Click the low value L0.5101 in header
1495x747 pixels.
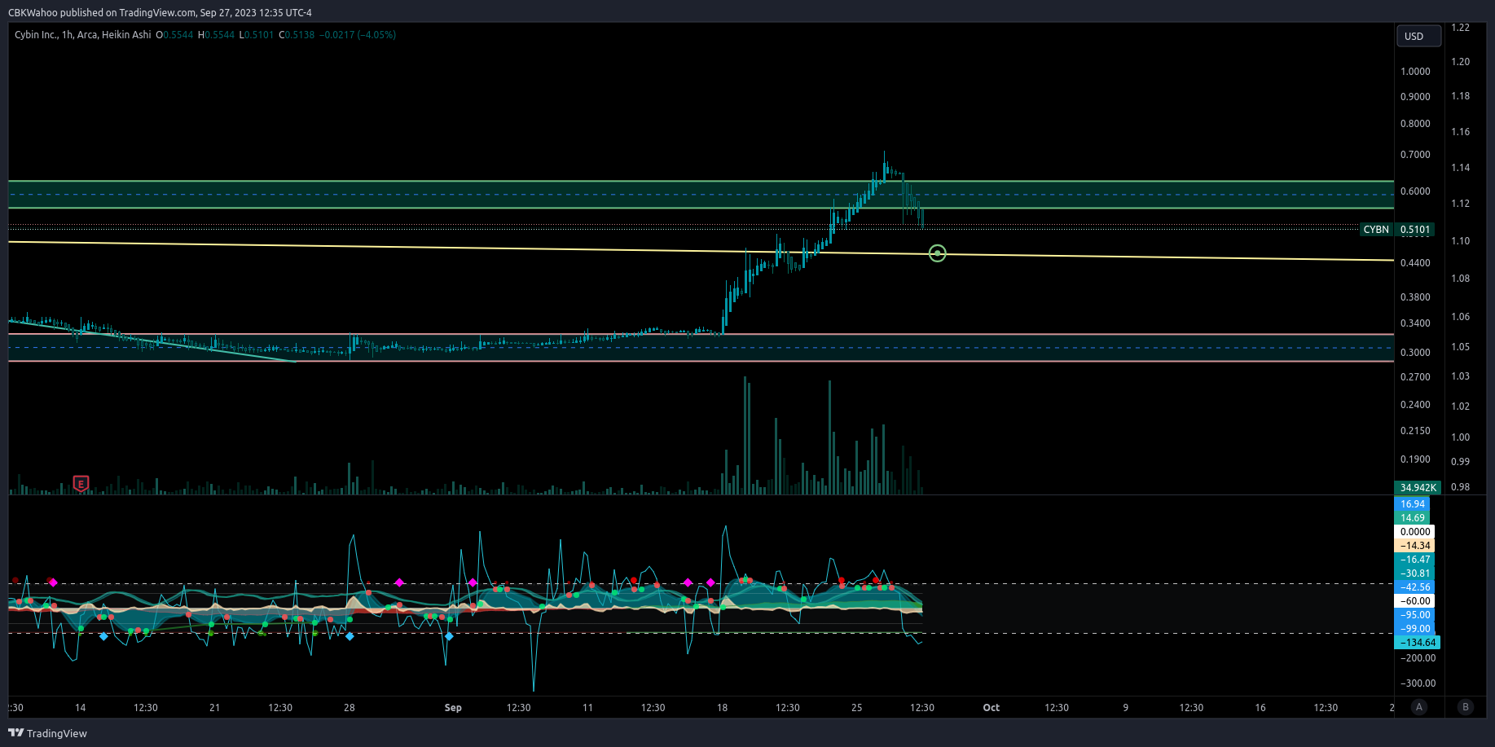(256, 35)
